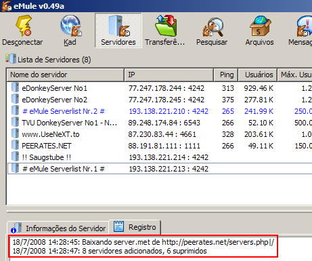312x261 pixels.
Task: Click the eMule logo in title bar
Action: (6, 6)
